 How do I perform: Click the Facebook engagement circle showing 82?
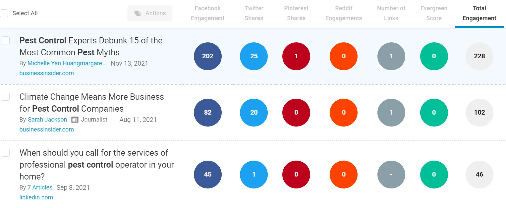[x=208, y=113]
